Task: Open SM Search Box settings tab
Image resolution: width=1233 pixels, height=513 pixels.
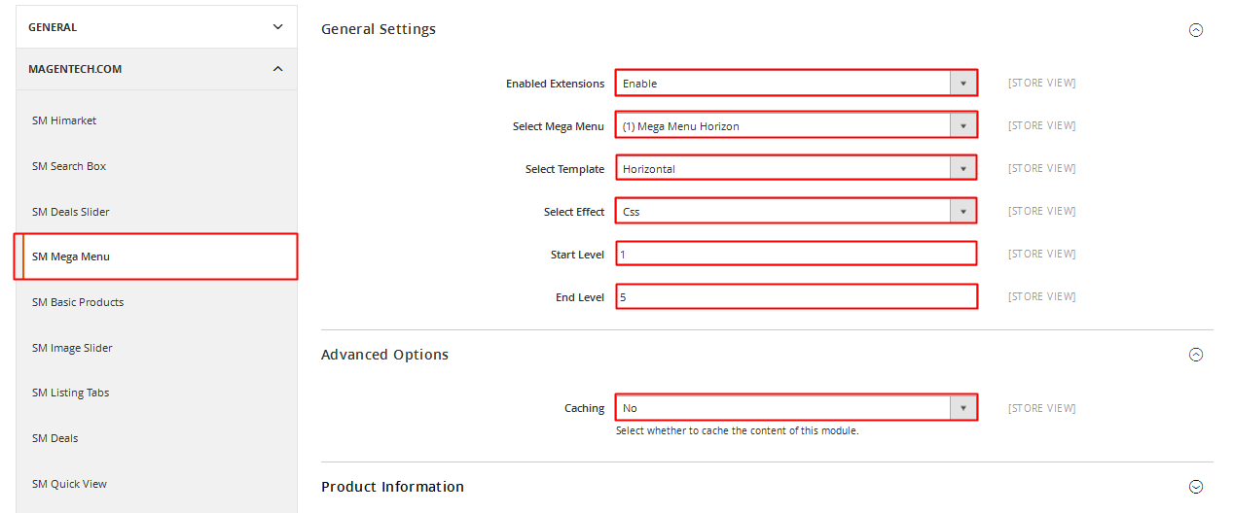Action: click(x=69, y=166)
